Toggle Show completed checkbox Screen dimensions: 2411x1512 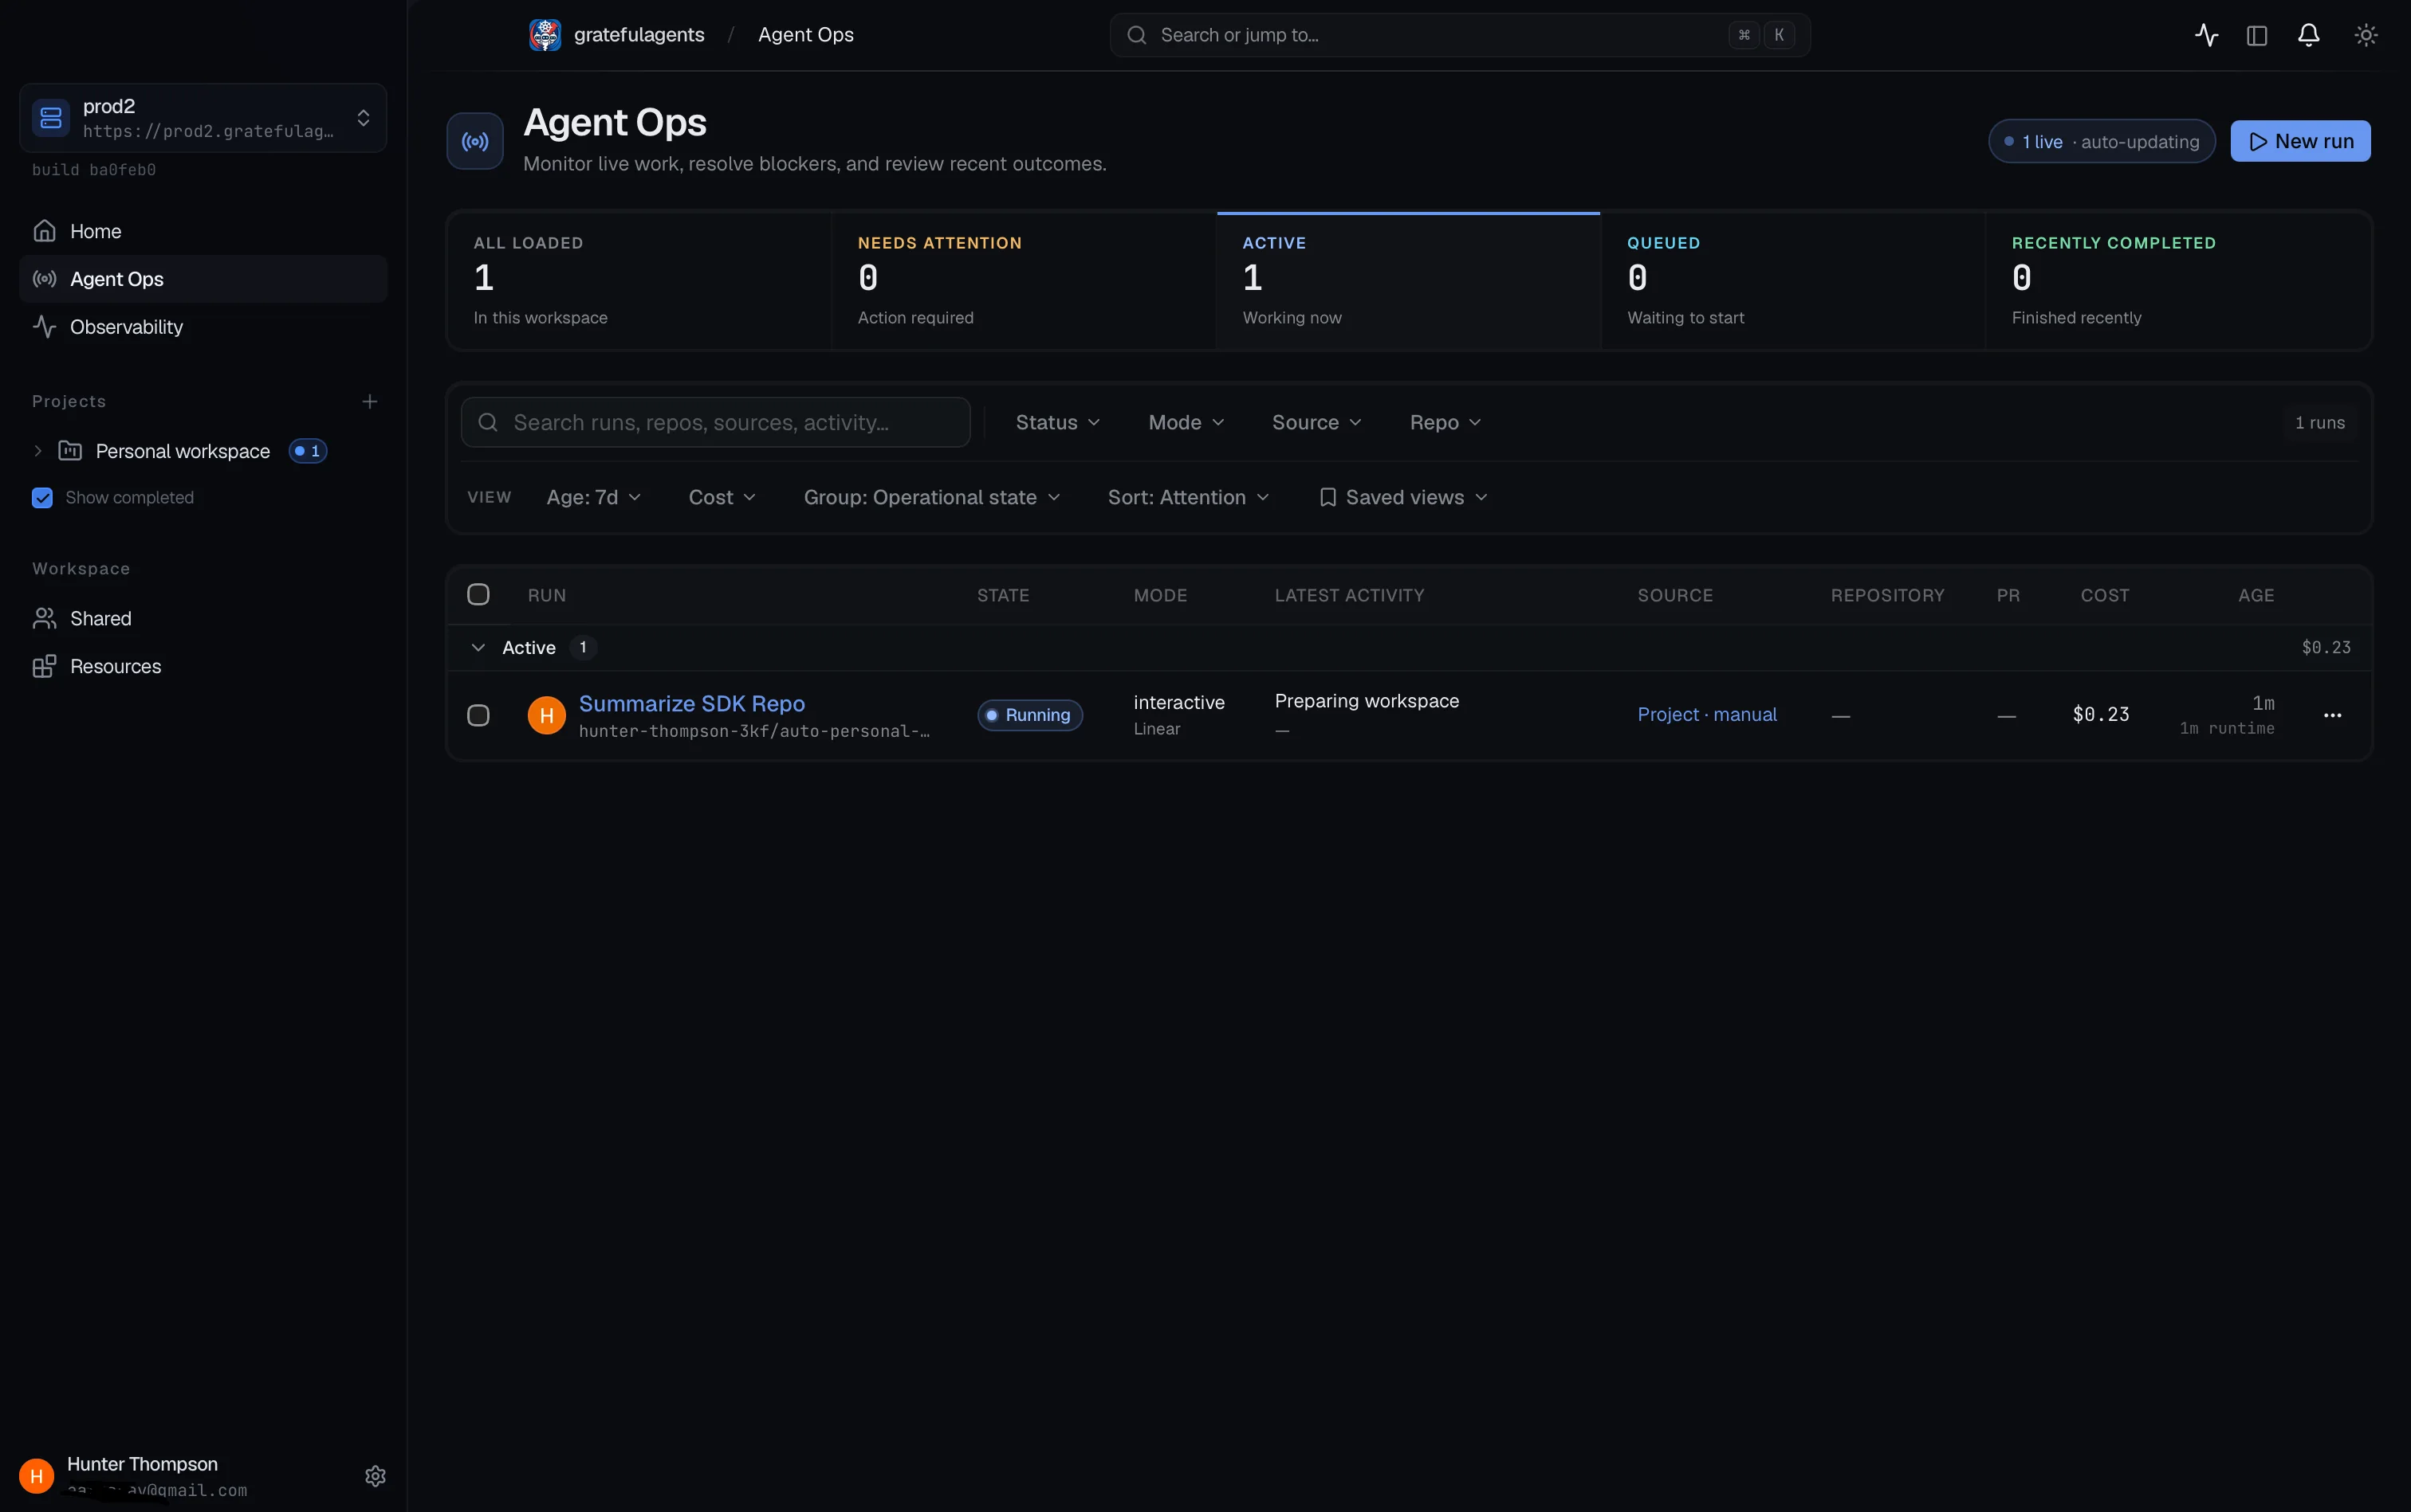[42, 498]
